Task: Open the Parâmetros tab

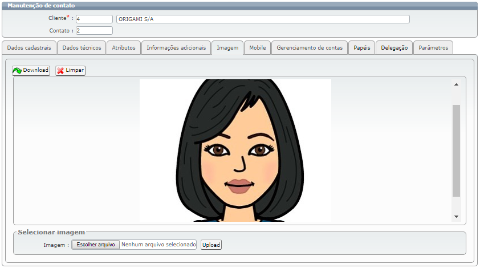Action: pos(433,48)
